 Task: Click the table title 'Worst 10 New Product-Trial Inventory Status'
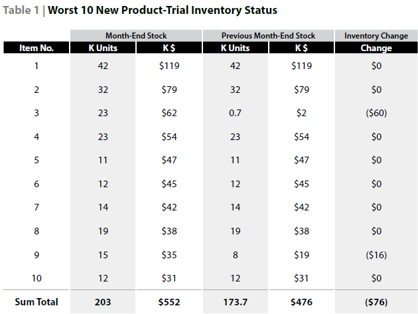(162, 11)
